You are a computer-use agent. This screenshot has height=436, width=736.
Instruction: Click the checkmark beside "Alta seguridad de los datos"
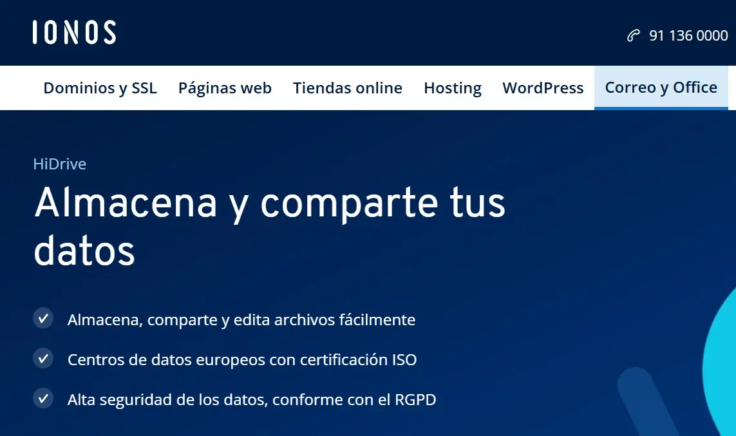click(42, 399)
